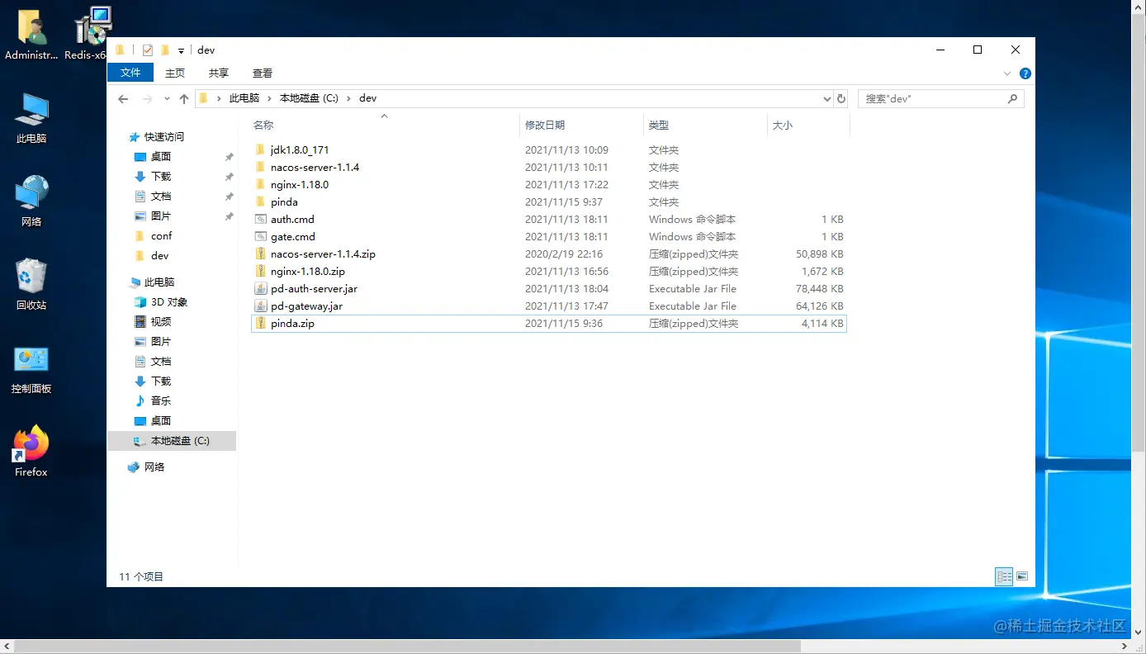The width and height of the screenshot is (1146, 654).
Task: Select the 控制面板 desktop icon
Action: 31,369
